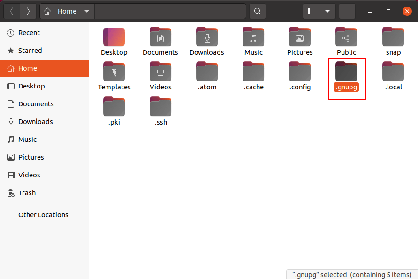Click Videos in the sidebar
This screenshot has width=418, height=279.
click(x=29, y=175)
